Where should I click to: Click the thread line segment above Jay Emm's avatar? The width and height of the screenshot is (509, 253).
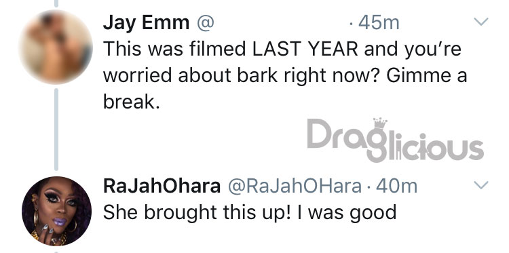tap(56, 3)
